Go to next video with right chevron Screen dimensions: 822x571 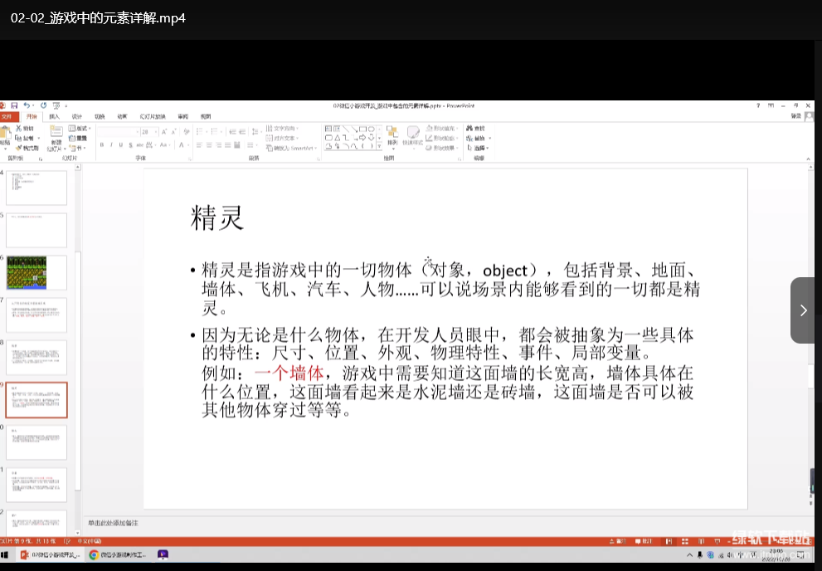[803, 310]
